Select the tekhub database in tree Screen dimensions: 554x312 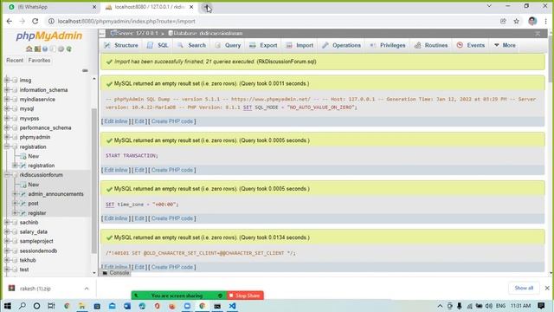tap(28, 260)
